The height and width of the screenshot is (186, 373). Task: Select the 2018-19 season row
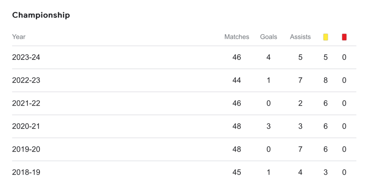click(26, 172)
